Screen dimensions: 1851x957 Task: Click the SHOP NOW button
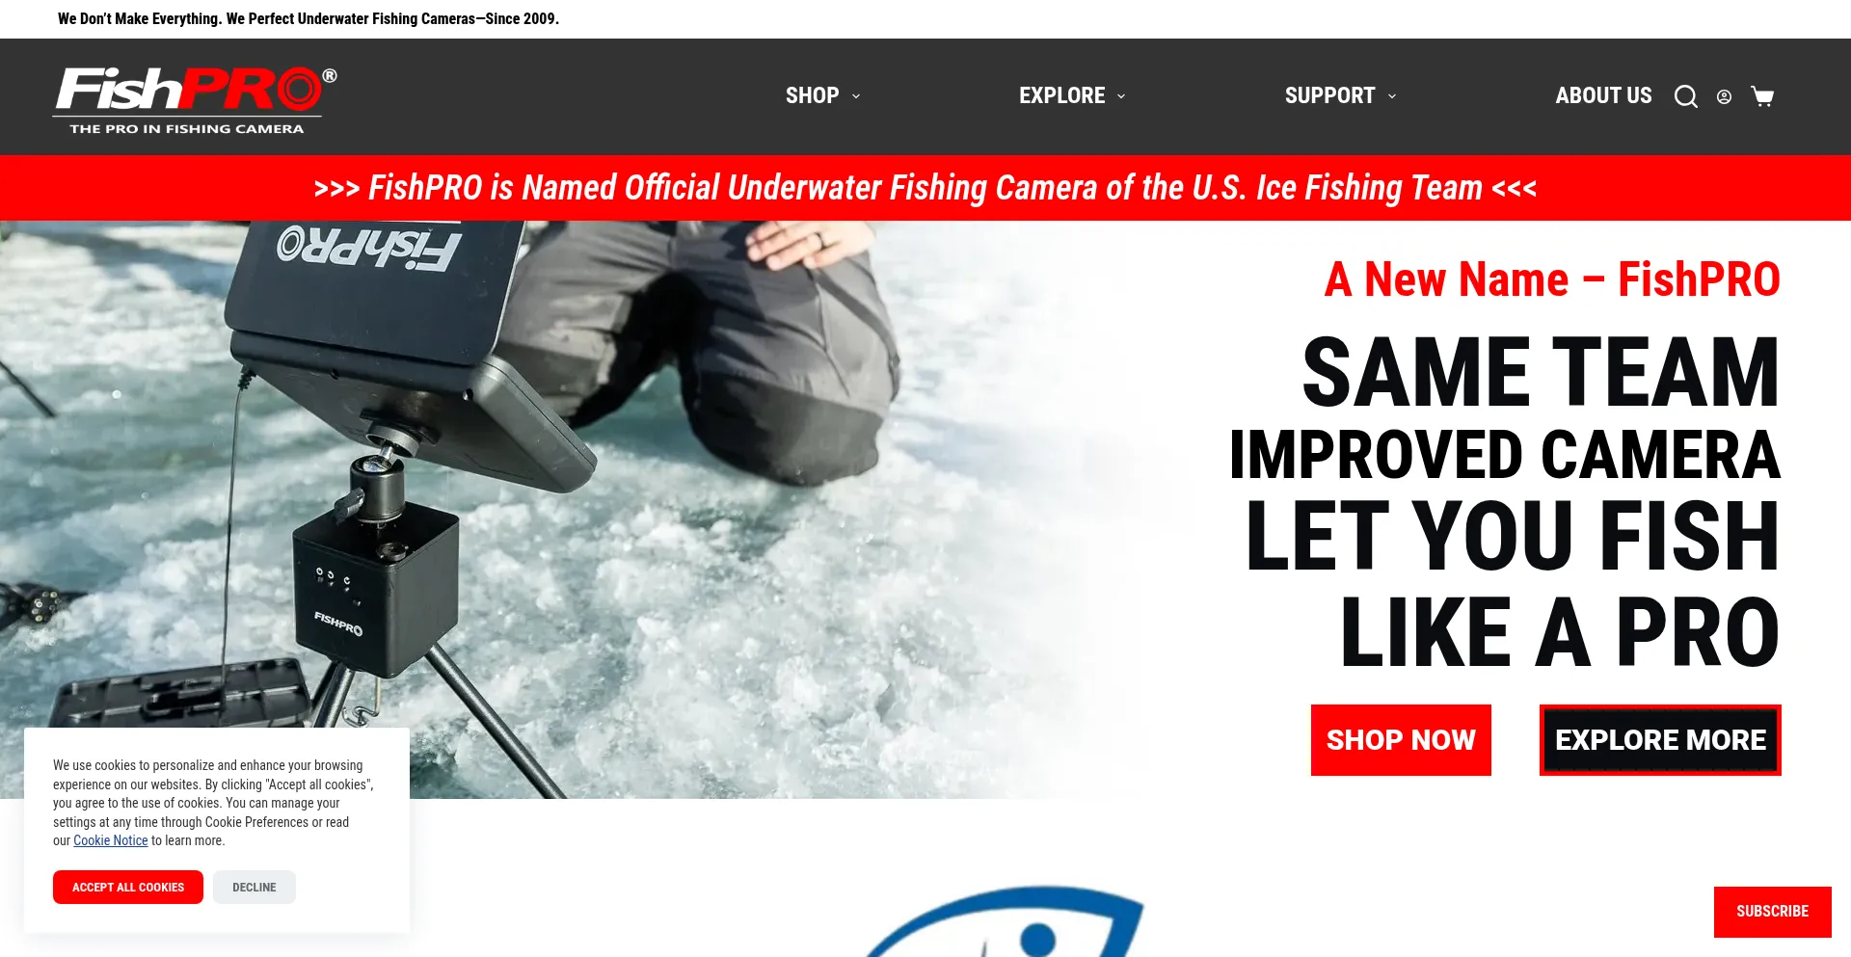click(x=1401, y=740)
